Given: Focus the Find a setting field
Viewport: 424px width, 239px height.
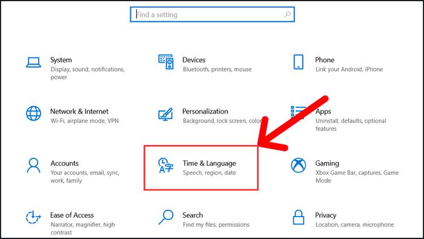Looking at the screenshot, I should click(212, 15).
